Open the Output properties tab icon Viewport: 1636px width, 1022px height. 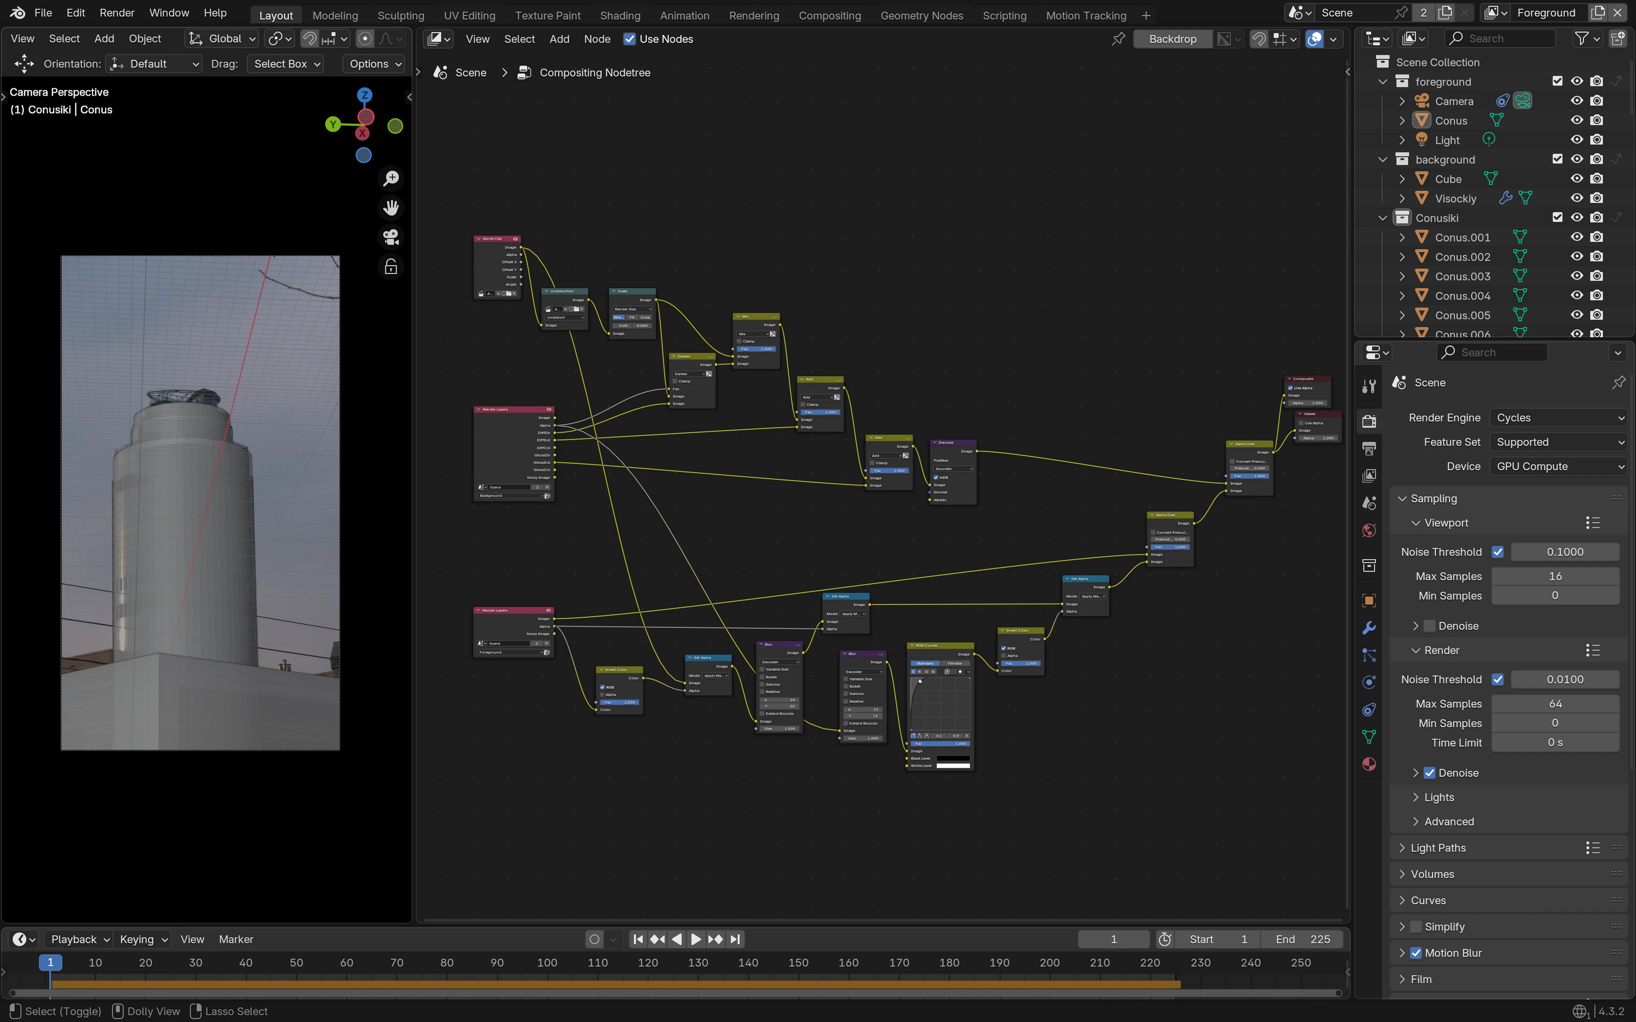(x=1369, y=448)
